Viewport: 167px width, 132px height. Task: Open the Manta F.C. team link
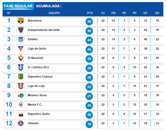pos(35,105)
